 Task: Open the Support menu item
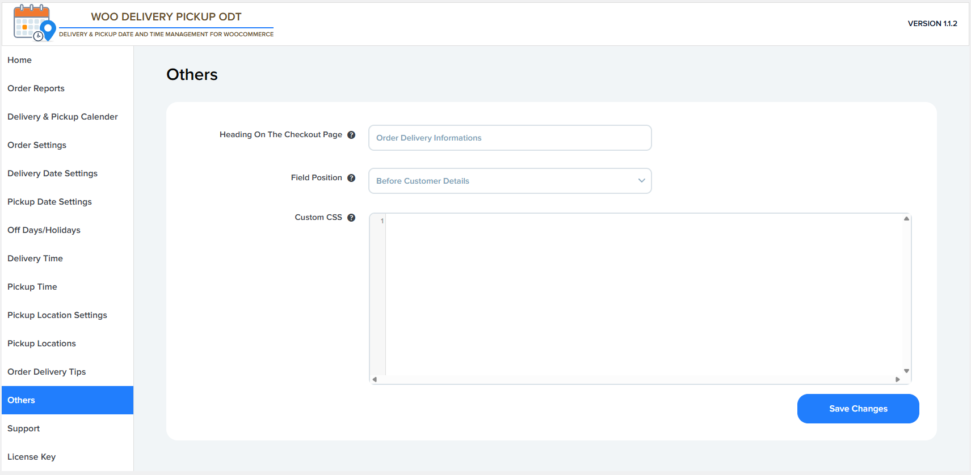23,429
